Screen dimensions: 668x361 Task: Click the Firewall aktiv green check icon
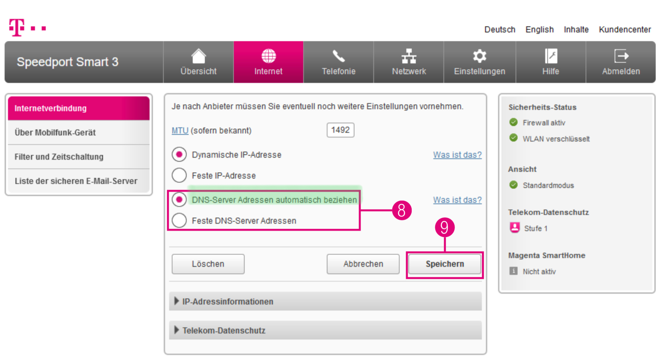click(513, 122)
